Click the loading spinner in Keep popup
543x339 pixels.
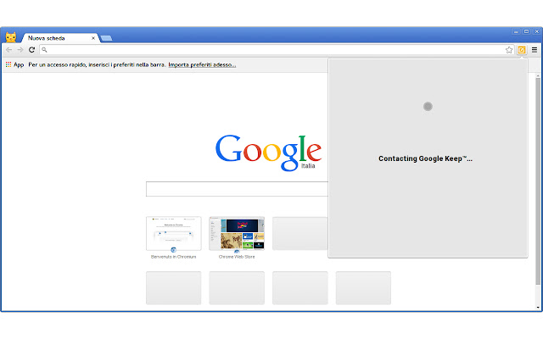point(428,106)
